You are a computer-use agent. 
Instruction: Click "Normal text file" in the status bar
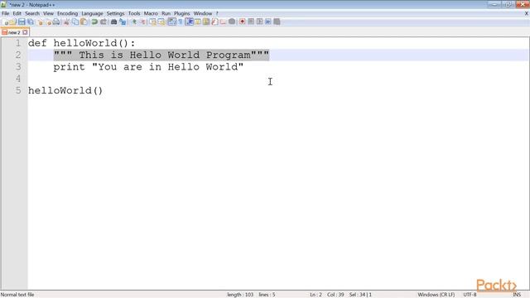17,295
